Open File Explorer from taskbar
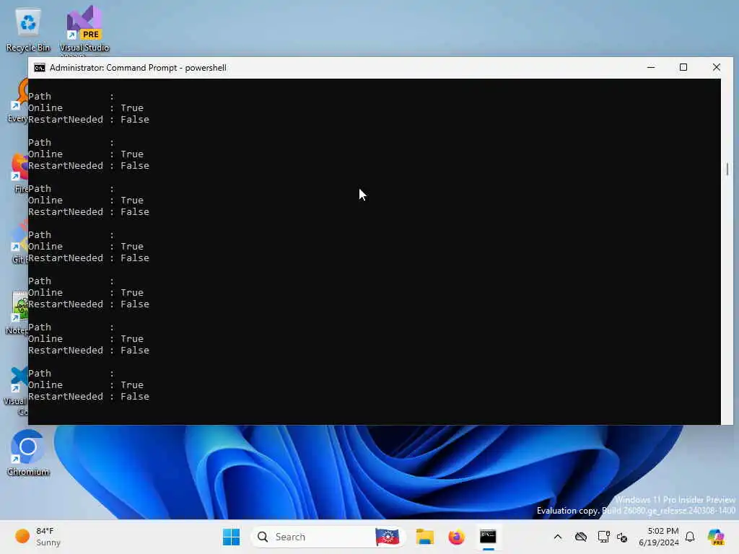This screenshot has width=739, height=554. (x=424, y=537)
